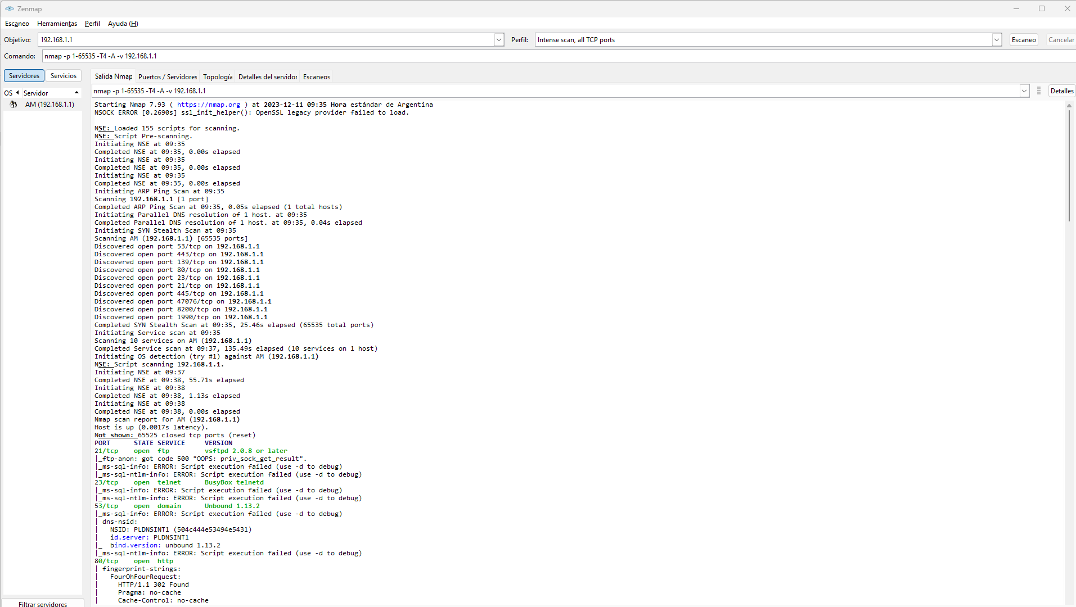The height and width of the screenshot is (607, 1076).
Task: Expand the Perfil profile dropdown arrow
Action: (x=997, y=40)
